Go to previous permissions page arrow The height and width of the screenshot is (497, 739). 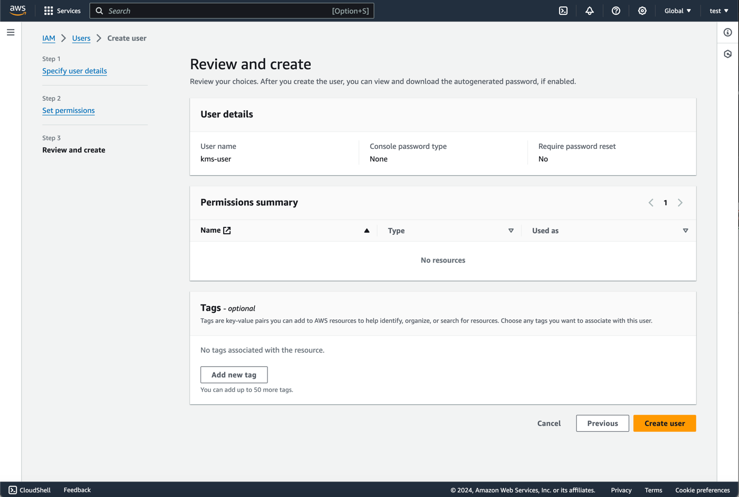tap(651, 203)
